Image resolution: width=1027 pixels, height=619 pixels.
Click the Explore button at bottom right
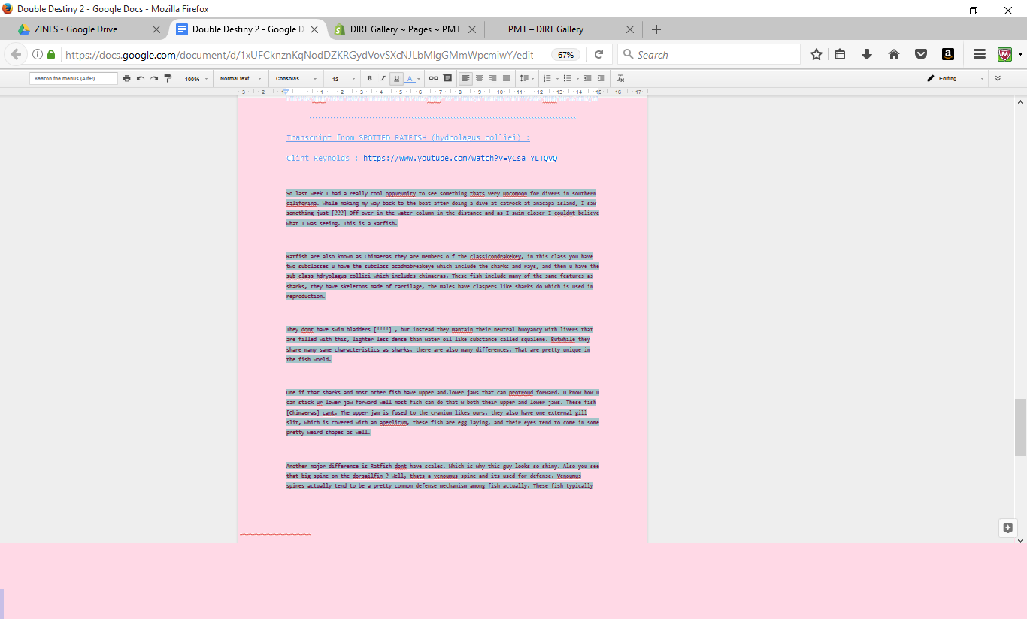(x=1008, y=527)
